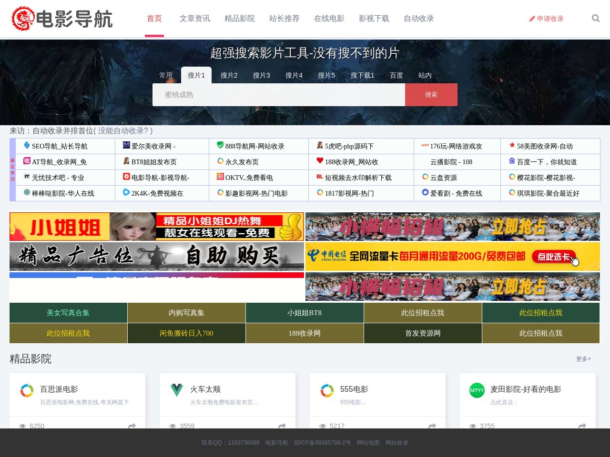The image size is (610, 457).
Task: Click the 中国电信 流量卡 banner ad
Action: pyautogui.click(x=452, y=257)
